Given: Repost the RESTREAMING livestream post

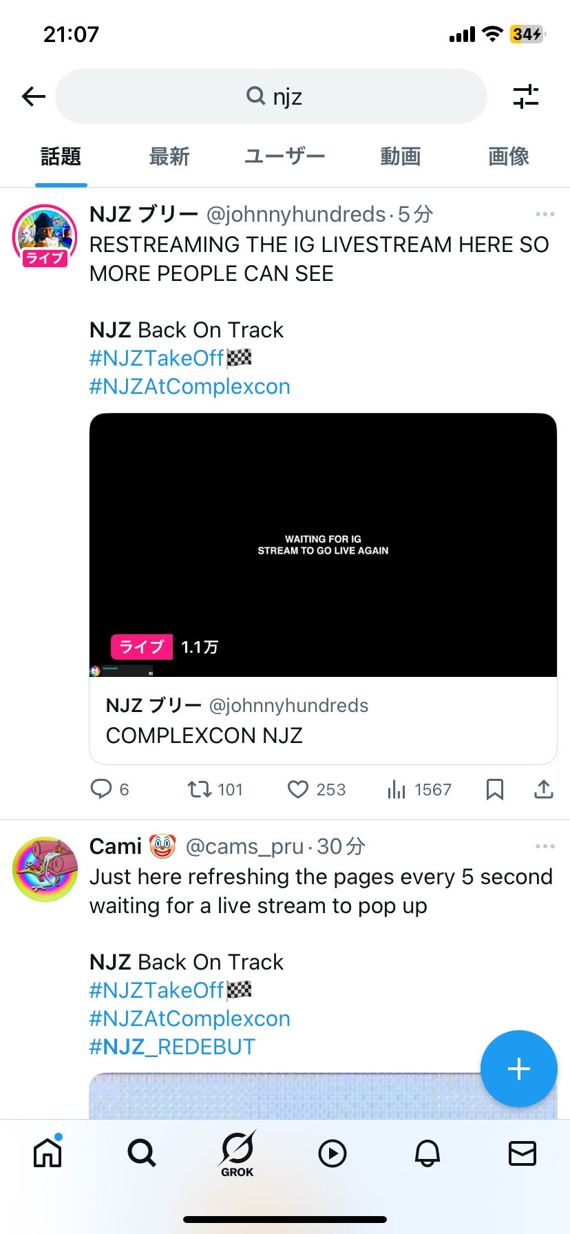Looking at the screenshot, I should [200, 789].
